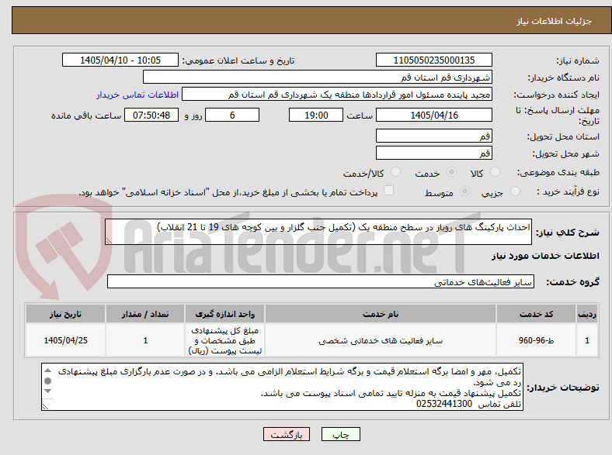The image size is (612, 455).
Task: Click the description textarea resize handle
Action: pyautogui.click(x=109, y=241)
